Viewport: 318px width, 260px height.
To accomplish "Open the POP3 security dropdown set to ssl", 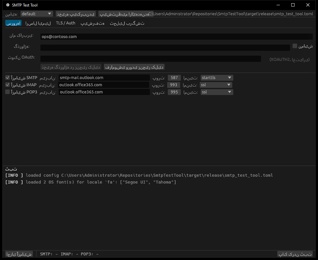I will tap(217, 92).
